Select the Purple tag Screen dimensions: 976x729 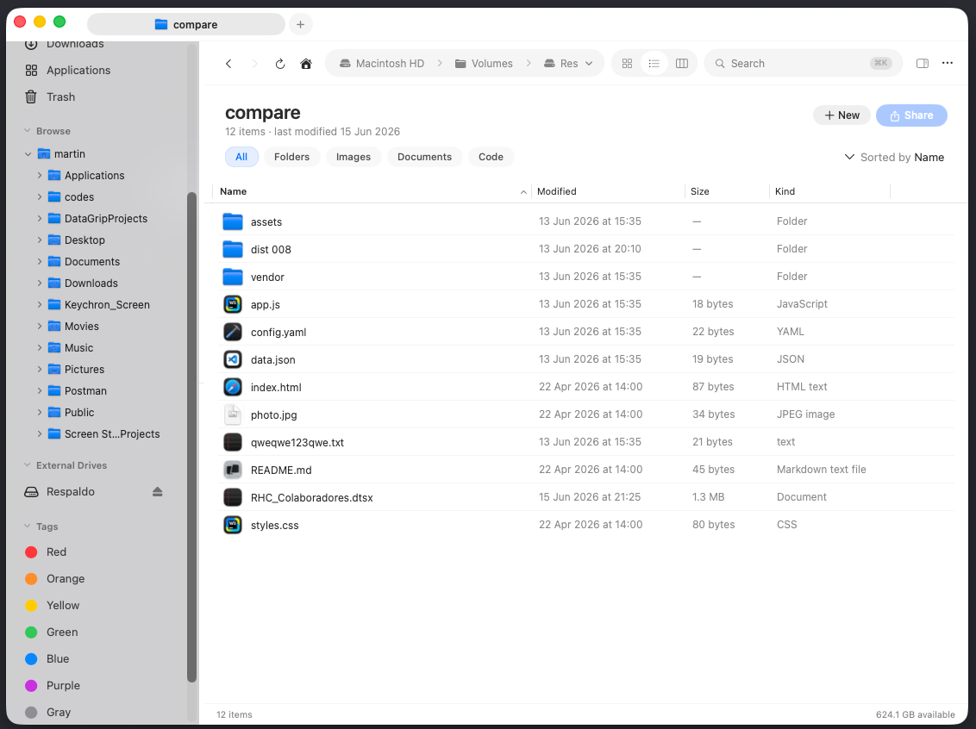coord(53,685)
